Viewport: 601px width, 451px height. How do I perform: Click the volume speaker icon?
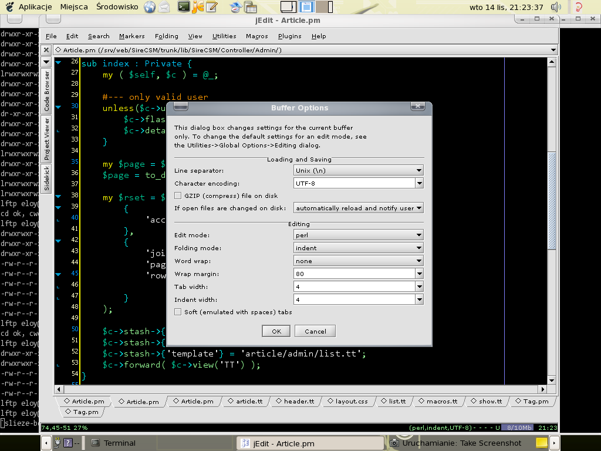coord(556,7)
